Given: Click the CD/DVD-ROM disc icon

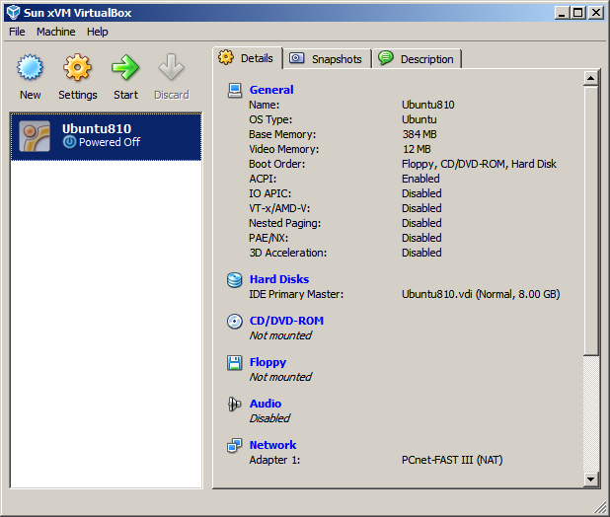Looking at the screenshot, I should pos(235,322).
